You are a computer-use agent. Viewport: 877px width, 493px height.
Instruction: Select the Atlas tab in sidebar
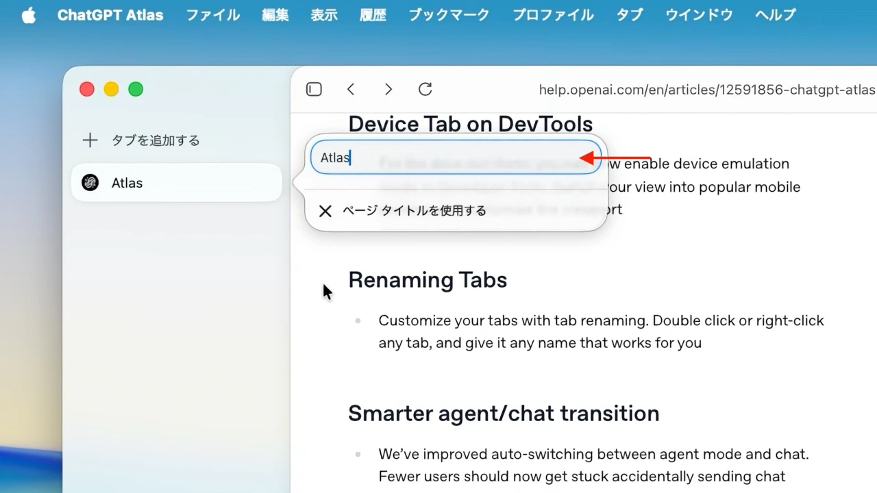coord(176,183)
